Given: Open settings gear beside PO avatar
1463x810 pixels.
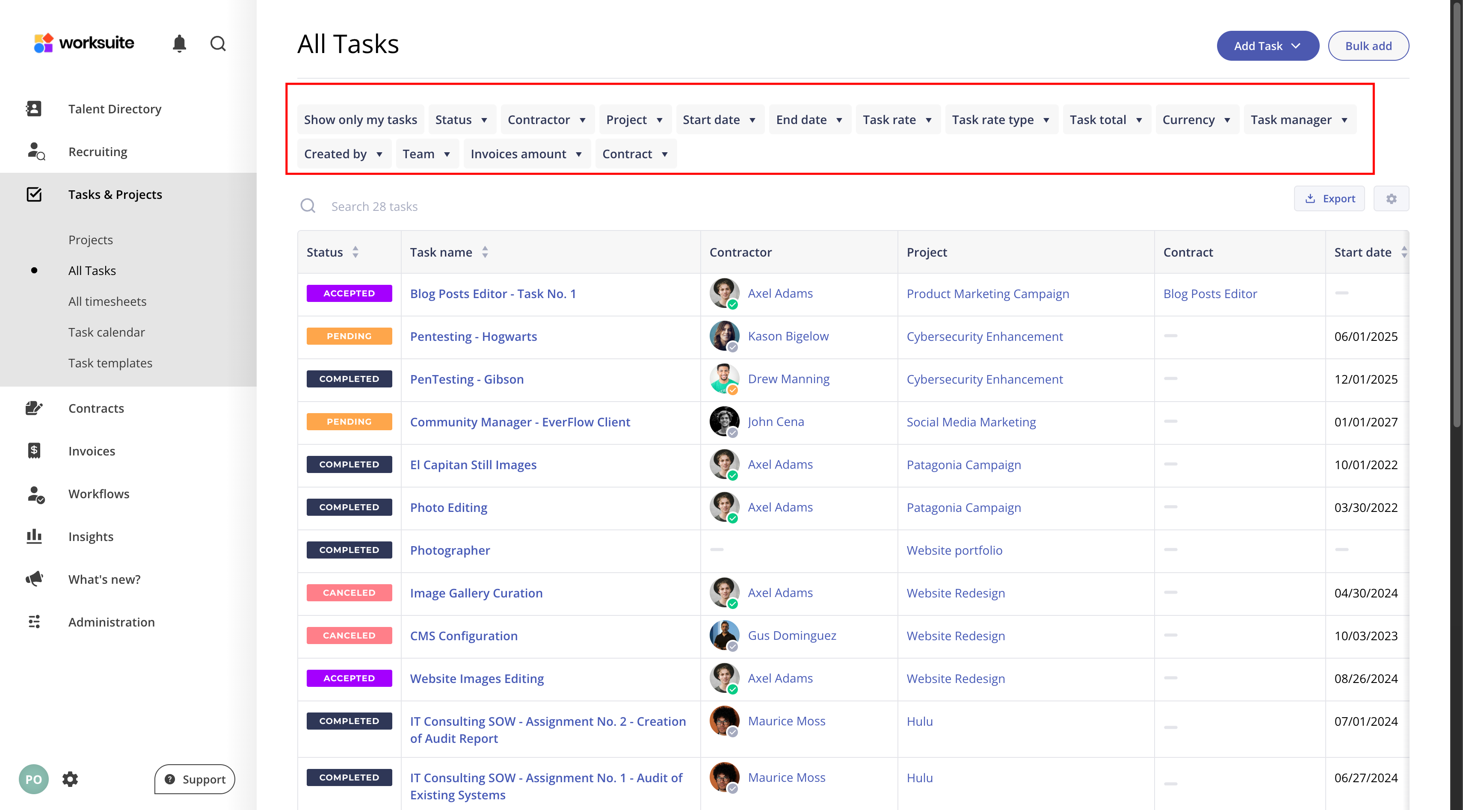Looking at the screenshot, I should pyautogui.click(x=70, y=779).
